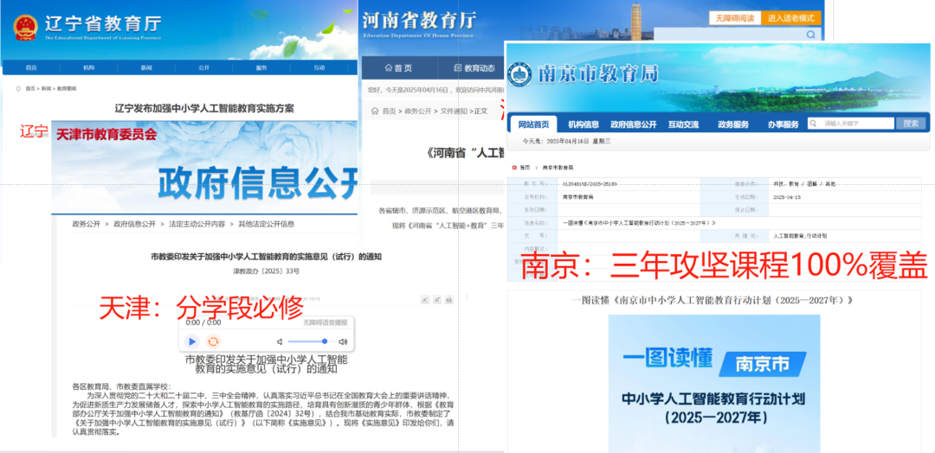
Task: Click 政府信息公开 in Tianjin breadcrumb
Action: click(134, 225)
